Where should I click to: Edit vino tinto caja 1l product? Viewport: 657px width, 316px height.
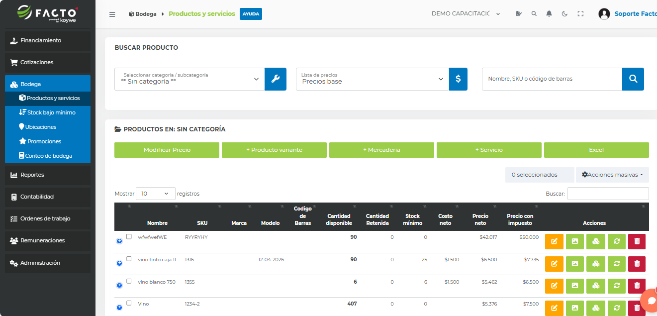[x=555, y=264]
